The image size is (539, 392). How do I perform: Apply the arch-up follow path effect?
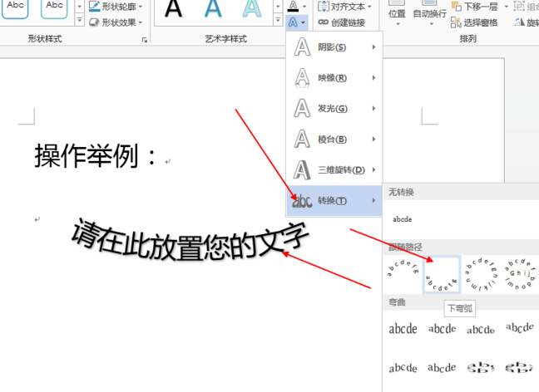(403, 275)
